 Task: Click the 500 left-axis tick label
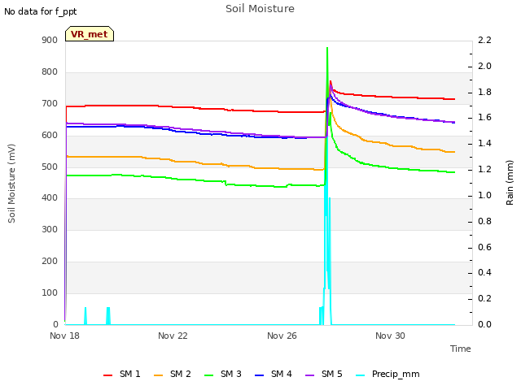point(50,167)
